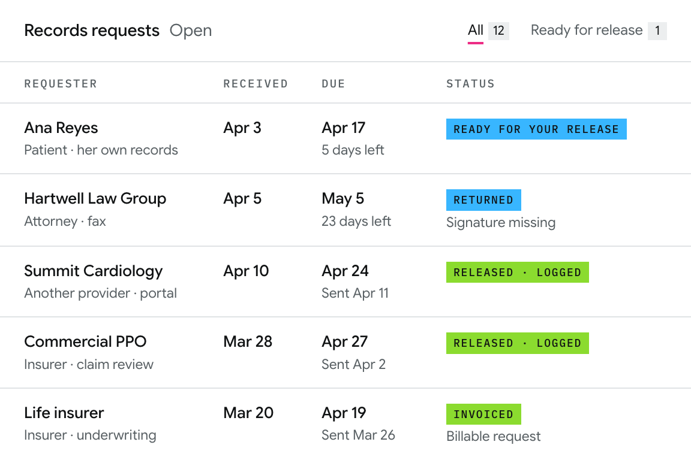Select the Apr 10 received date
The height and width of the screenshot is (460, 691).
coord(246,271)
